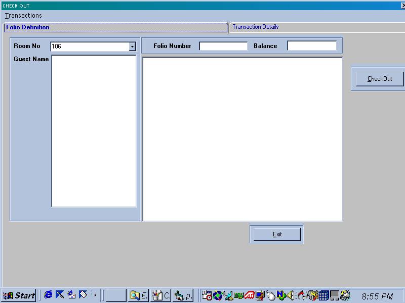Viewport: 405px width, 303px height.
Task: Open the volume speaker tray icon
Action: coord(291,295)
